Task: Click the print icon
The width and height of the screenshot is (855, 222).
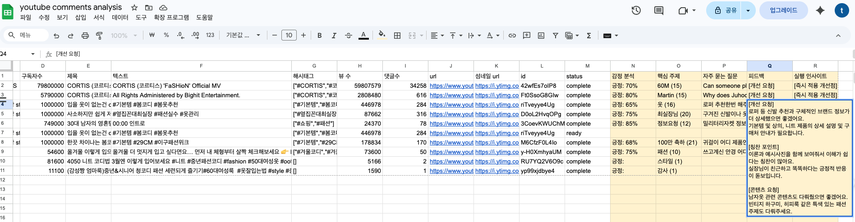Action: (85, 36)
